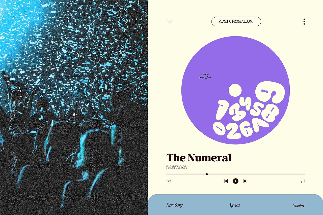Open the Next Song tab
The width and height of the screenshot is (323, 215).
(x=174, y=205)
